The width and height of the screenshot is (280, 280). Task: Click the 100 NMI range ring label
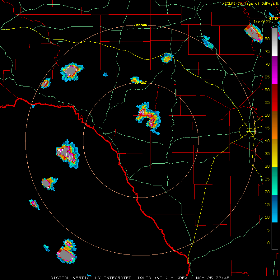pos(141,25)
